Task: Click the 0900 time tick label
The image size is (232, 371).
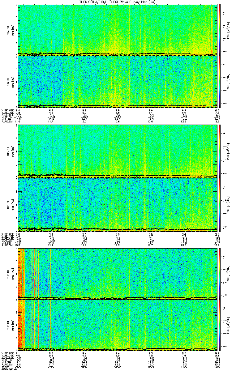Action: point(118,366)
